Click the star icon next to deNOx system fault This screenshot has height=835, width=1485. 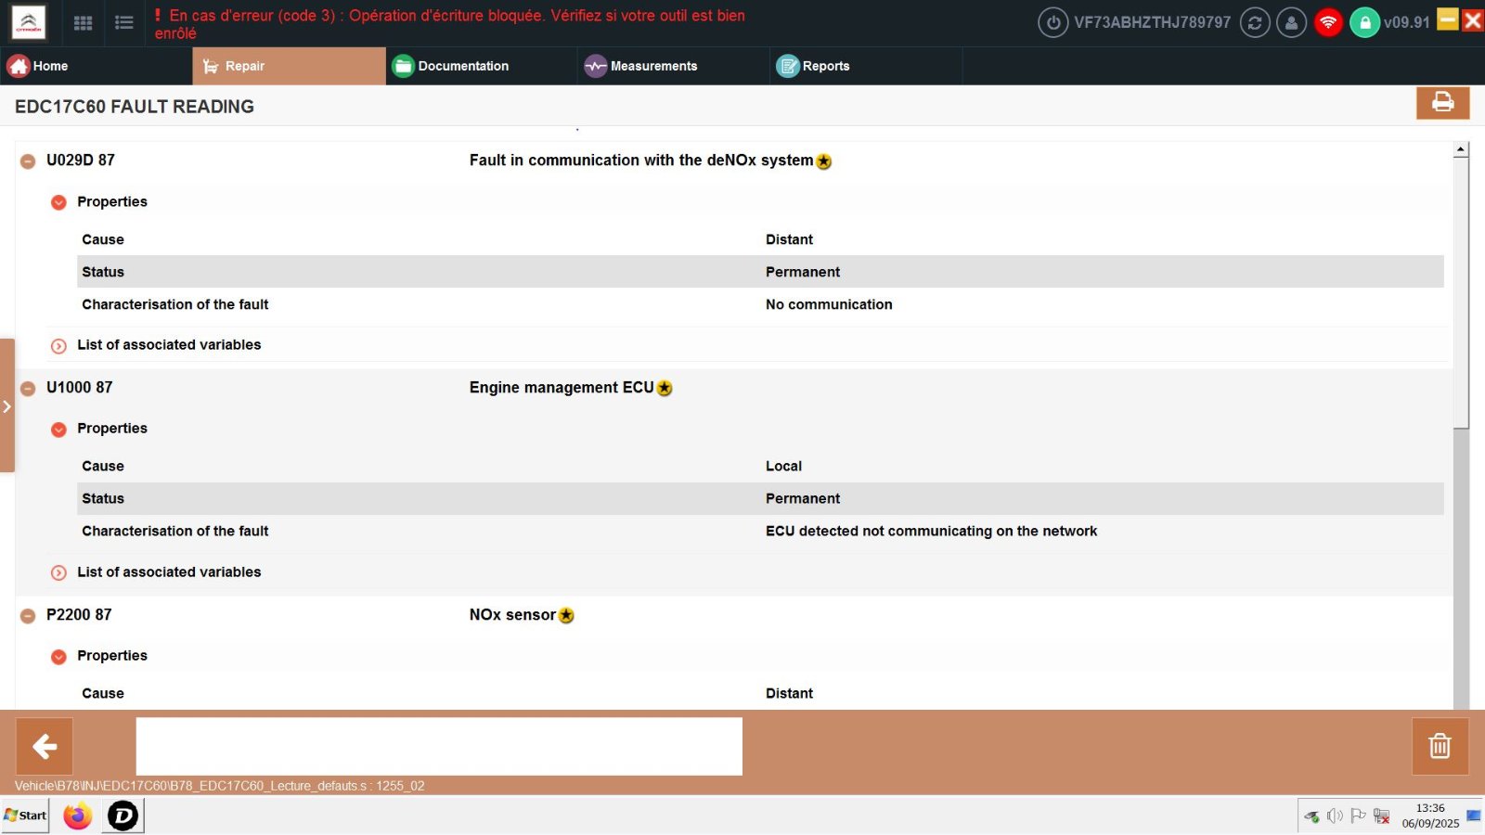click(824, 161)
